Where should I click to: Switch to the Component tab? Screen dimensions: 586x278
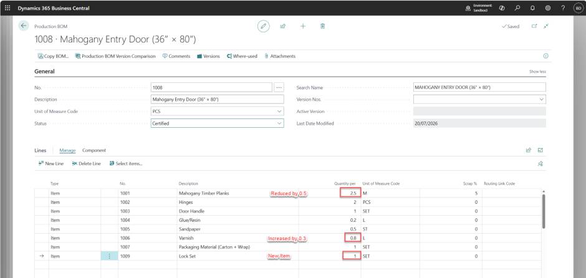[x=94, y=150]
